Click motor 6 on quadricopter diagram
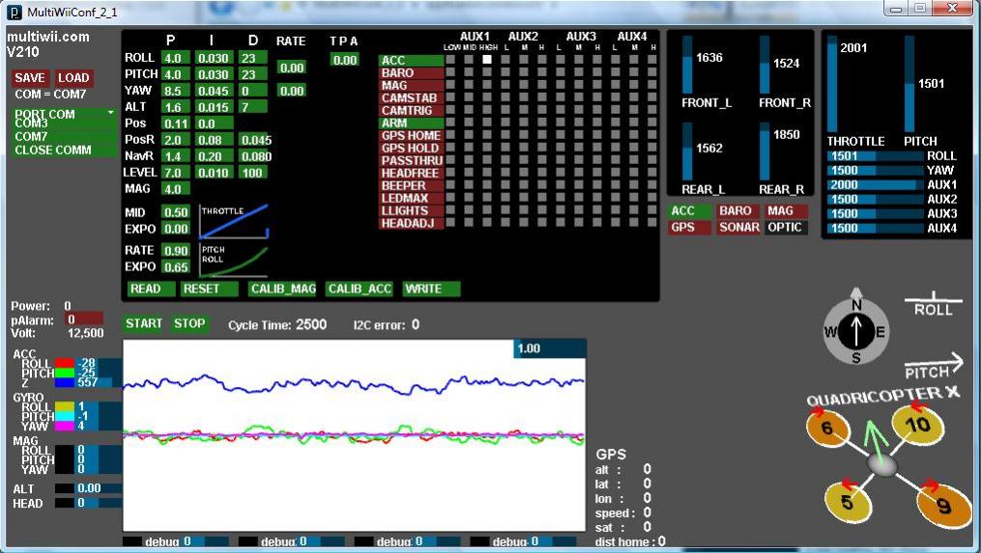Screen dimensions: 981x553 827,429
